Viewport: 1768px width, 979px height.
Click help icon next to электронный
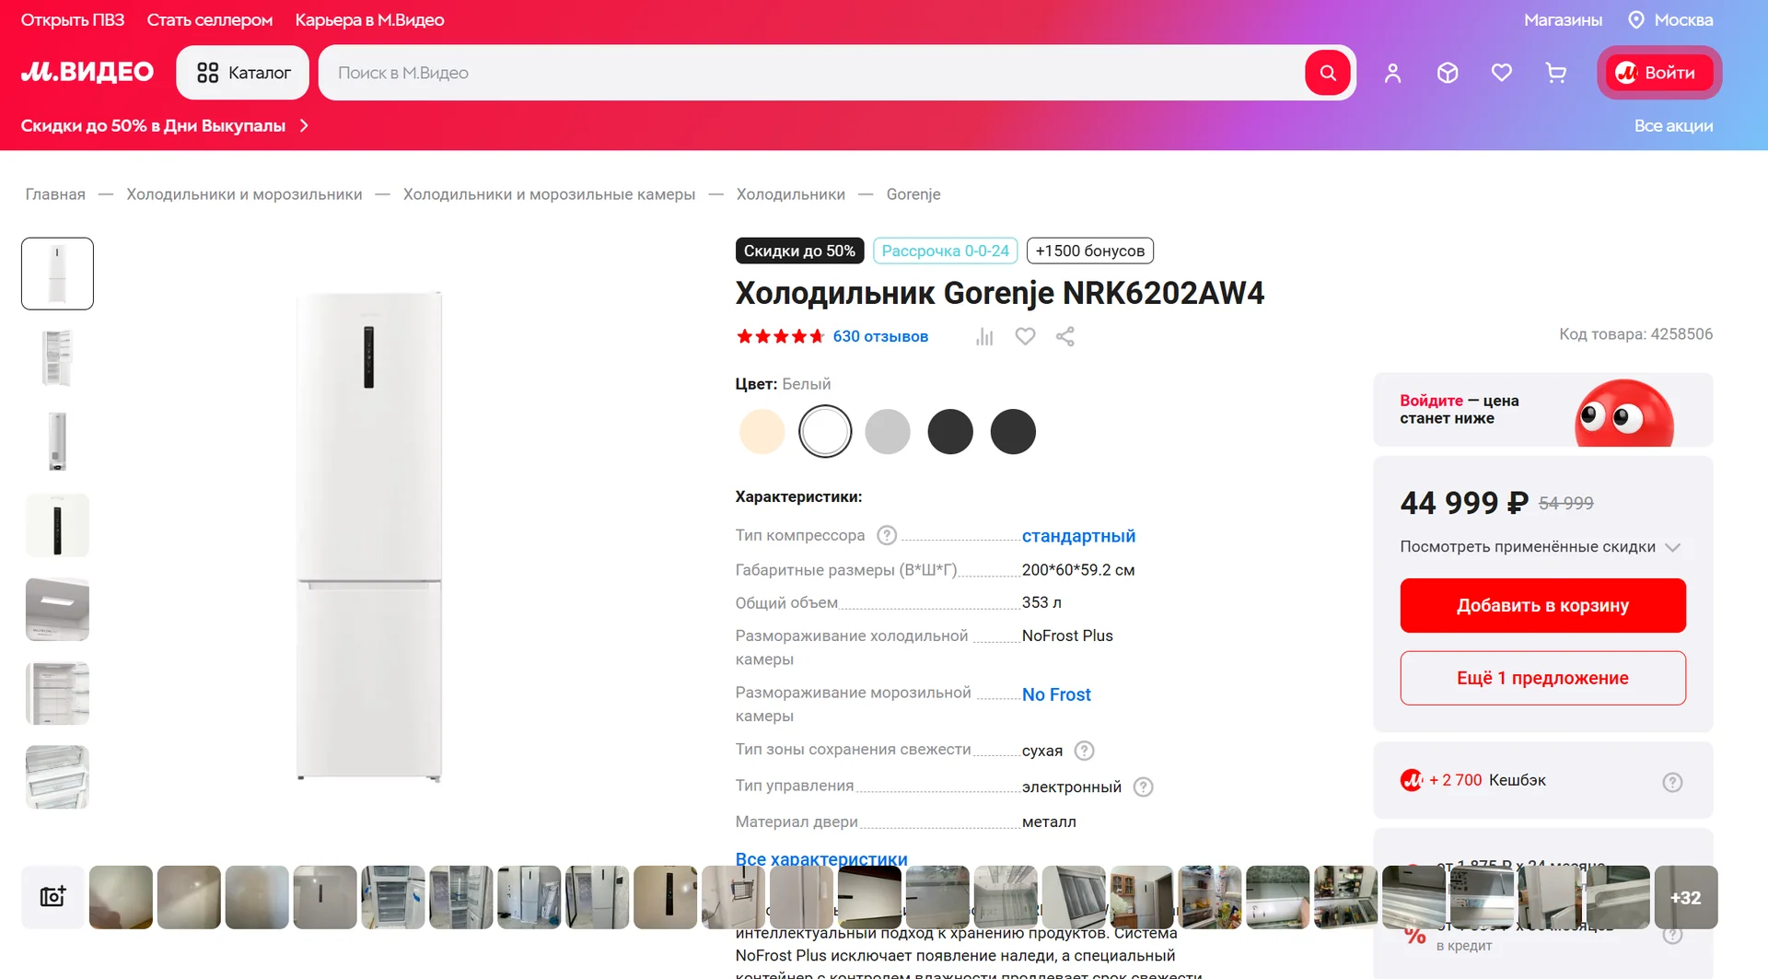click(x=1143, y=787)
